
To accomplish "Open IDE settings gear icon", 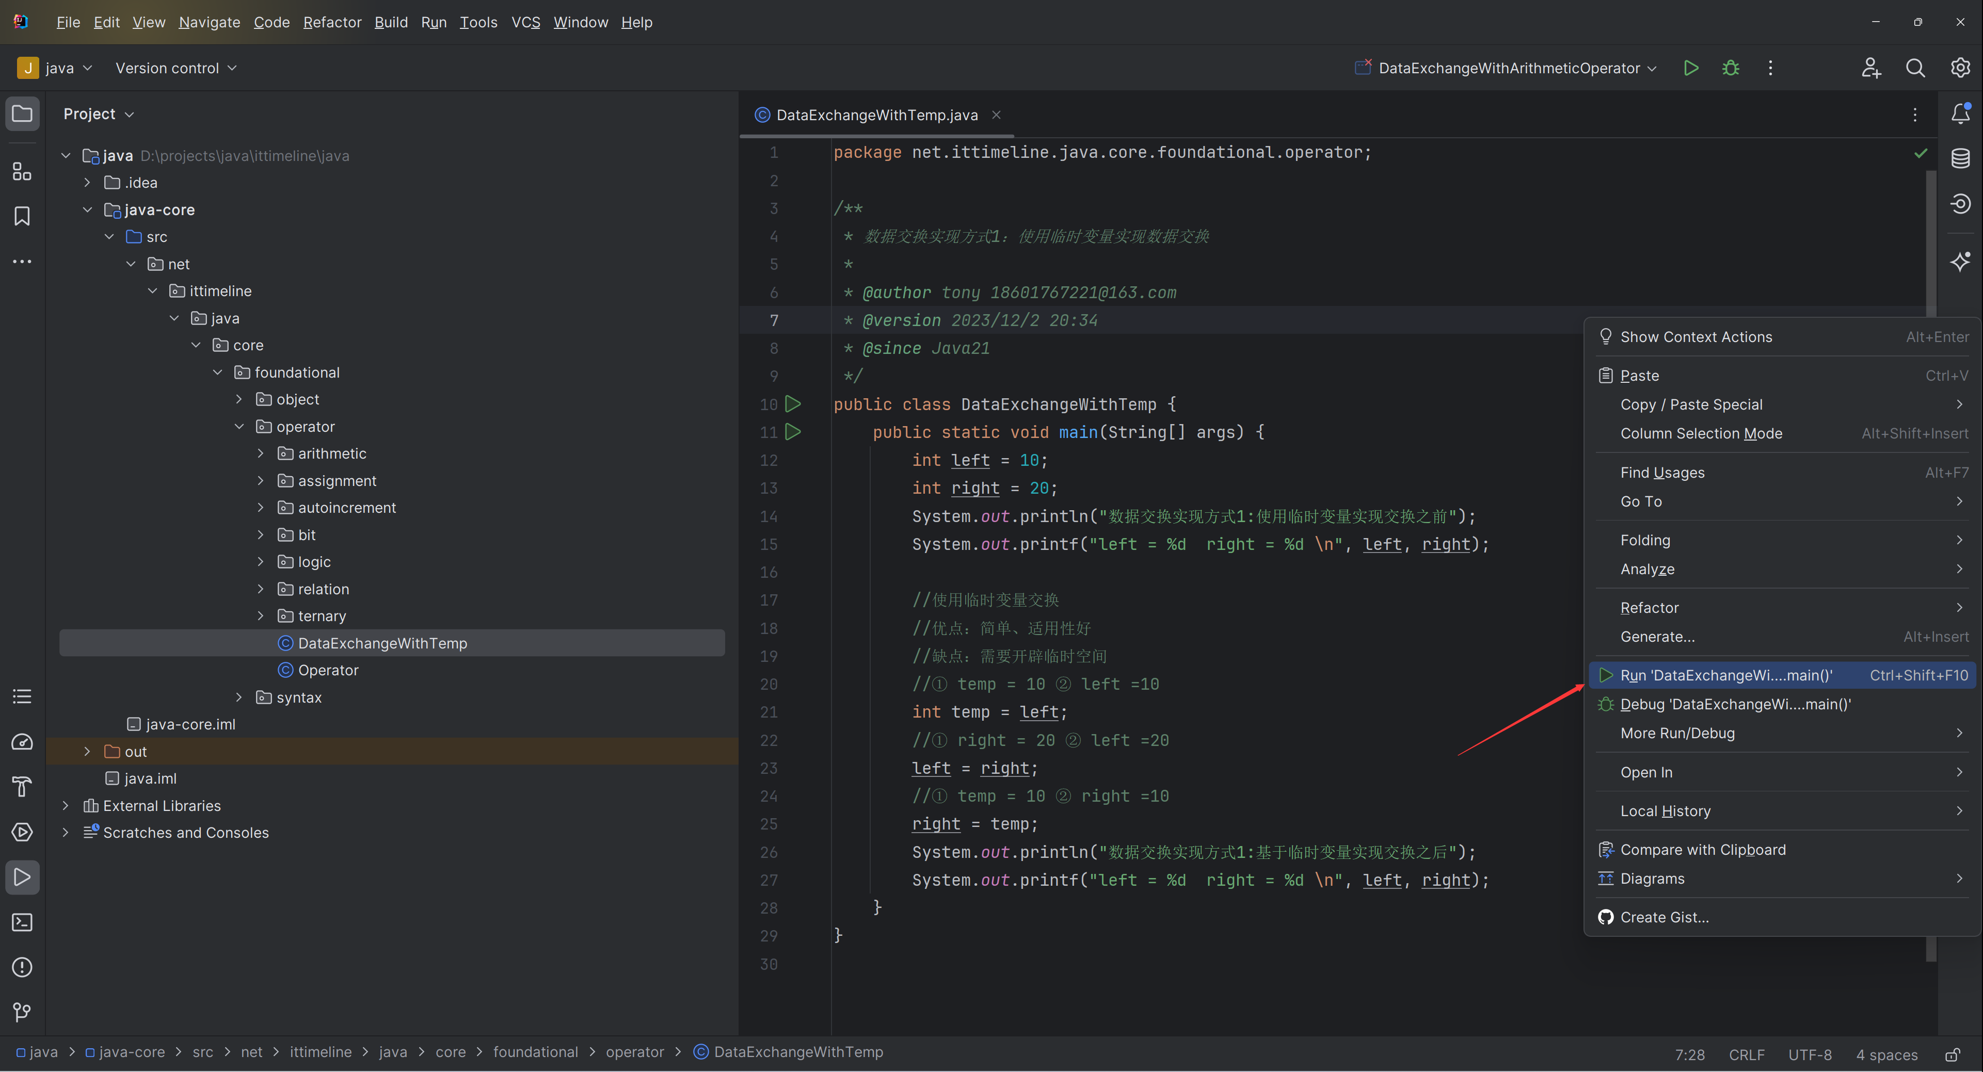I will click(1960, 68).
